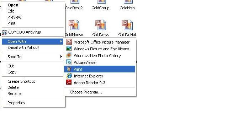Choose Delete in the context menu

pos(32,87)
